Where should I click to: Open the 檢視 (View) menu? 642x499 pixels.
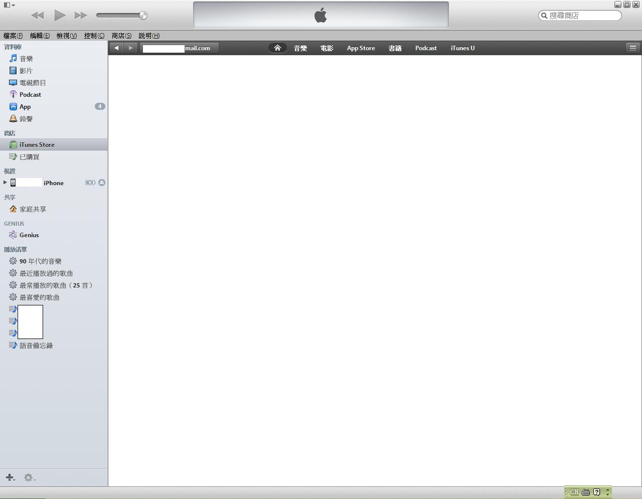pos(67,36)
